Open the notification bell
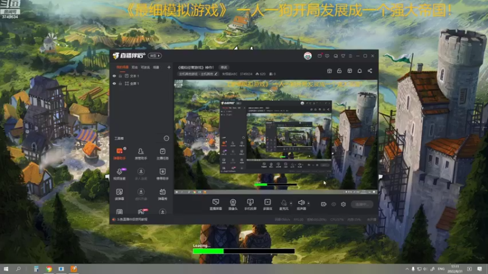The width and height of the screenshot is (488, 274). [359, 71]
